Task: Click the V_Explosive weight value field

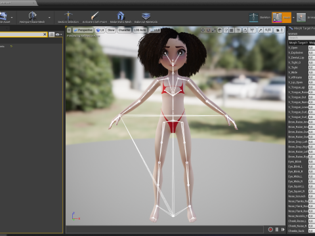Action: [312, 52]
